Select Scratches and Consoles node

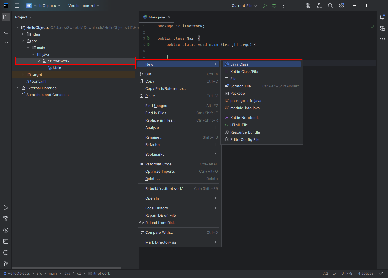(x=45, y=95)
